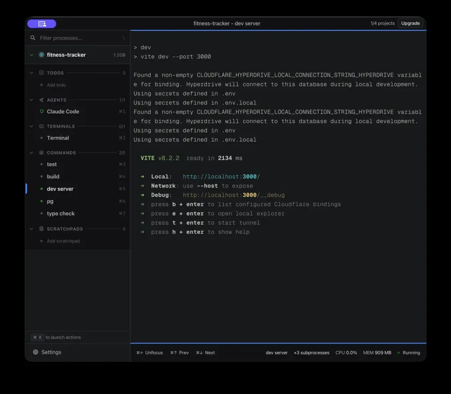
Task: Click the green dot next to pg
Action: point(42,201)
